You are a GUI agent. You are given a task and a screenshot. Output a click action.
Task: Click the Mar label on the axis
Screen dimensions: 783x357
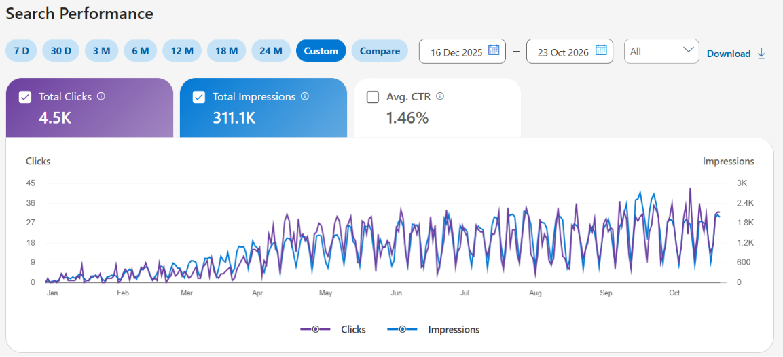point(187,293)
